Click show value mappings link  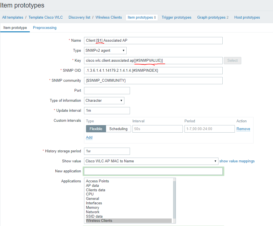pyautogui.click(x=237, y=161)
